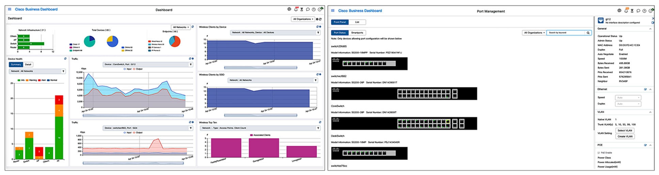659x175 pixels.
Task: Open hourglass job center icon in Dashboard window
Action: (x=301, y=9)
